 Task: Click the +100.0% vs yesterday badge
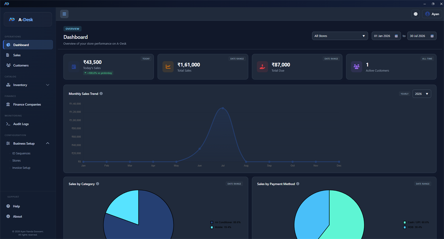pyautogui.click(x=98, y=73)
